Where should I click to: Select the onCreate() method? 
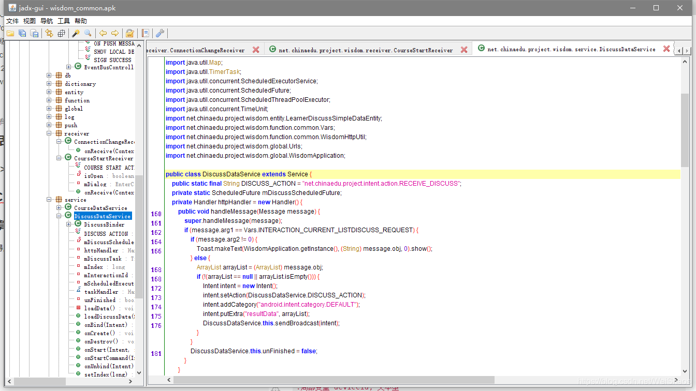pyautogui.click(x=109, y=333)
